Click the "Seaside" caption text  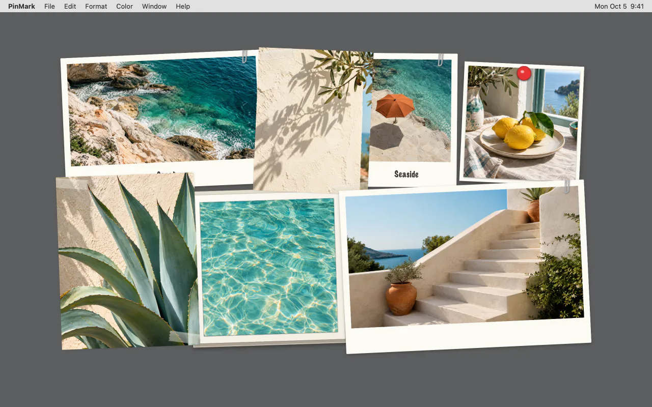[406, 174]
